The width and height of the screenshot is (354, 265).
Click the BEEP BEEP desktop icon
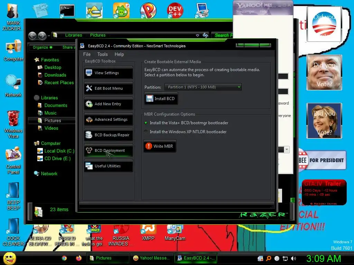[x=13, y=196]
